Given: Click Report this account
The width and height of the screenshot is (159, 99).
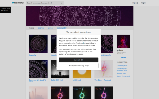Looking at the screenshot, I should 123,76.
